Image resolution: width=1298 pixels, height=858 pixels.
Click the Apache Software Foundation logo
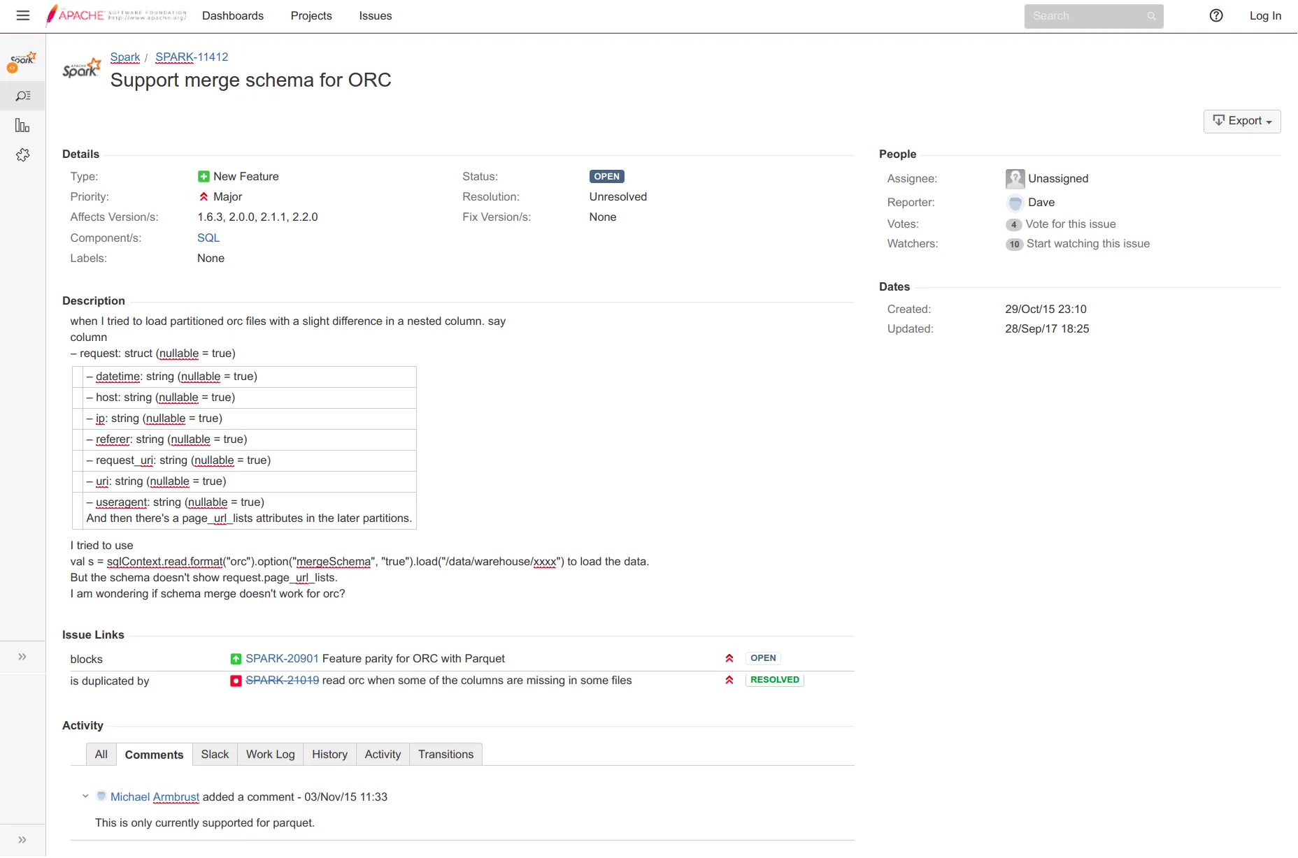point(116,15)
